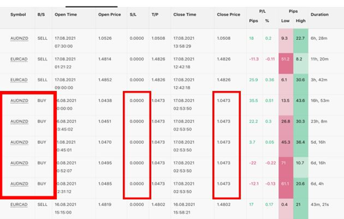Click pips value 3.7
Screen dimensions: 344x219
tap(252, 143)
